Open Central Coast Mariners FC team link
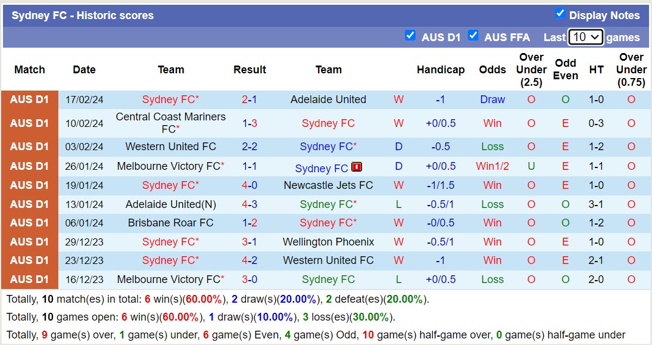Image resolution: width=652 pixels, height=345 pixels. (x=170, y=123)
